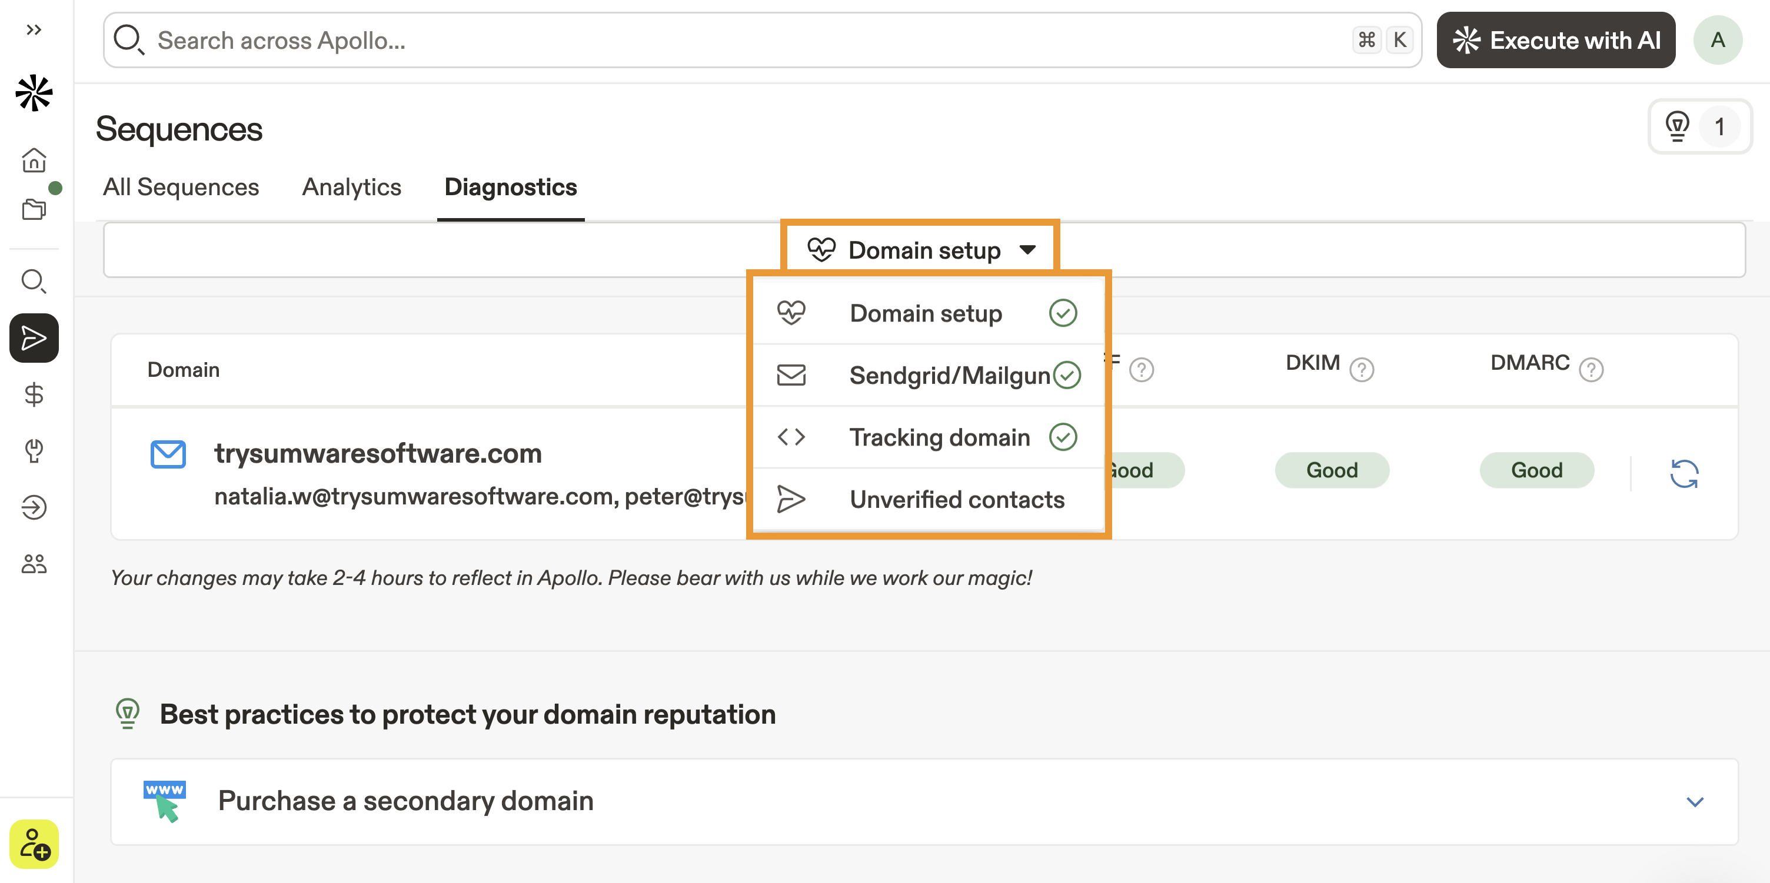1770x883 pixels.
Task: Switch to the All Sequences tab
Action: coord(181,188)
